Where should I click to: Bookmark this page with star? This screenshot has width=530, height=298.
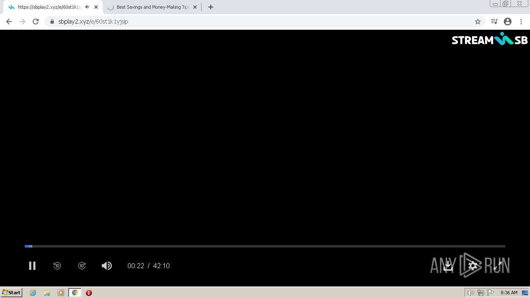click(x=478, y=22)
